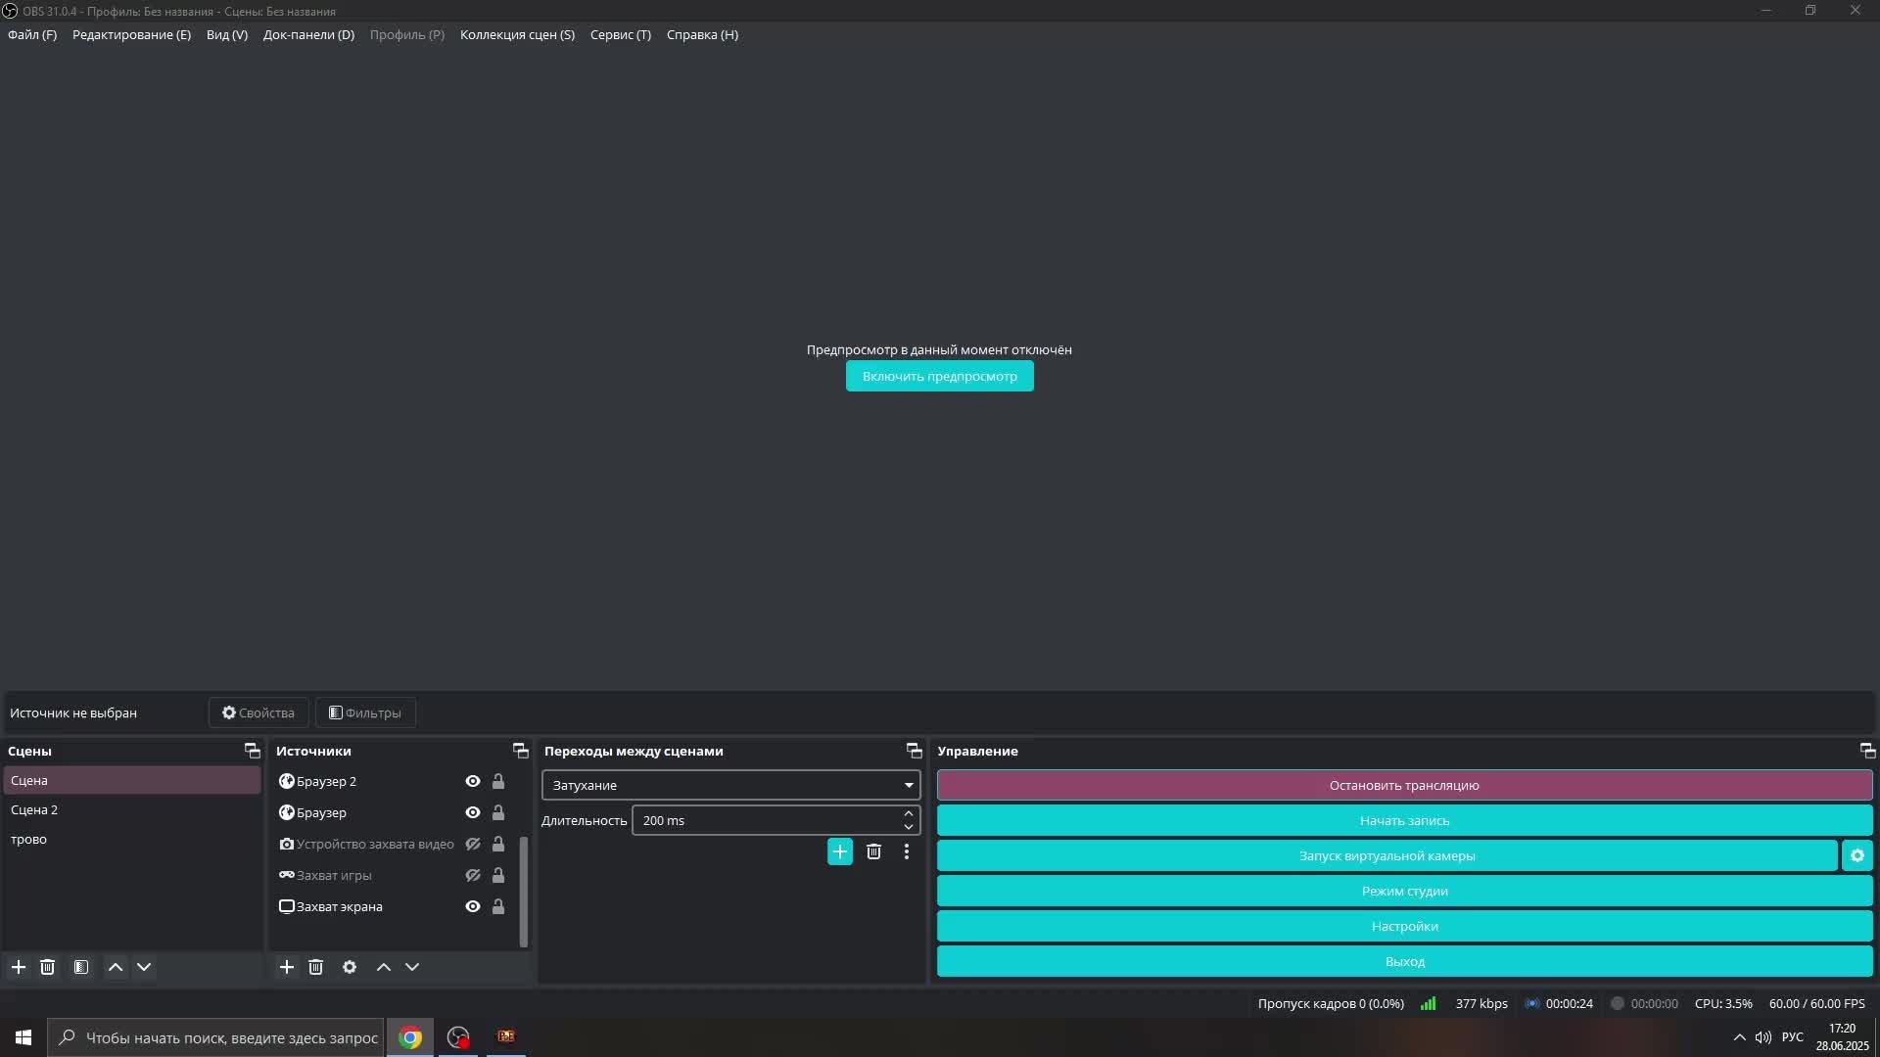Open source properties gear in Sources toolbar
The width and height of the screenshot is (1880, 1057).
[x=350, y=967]
